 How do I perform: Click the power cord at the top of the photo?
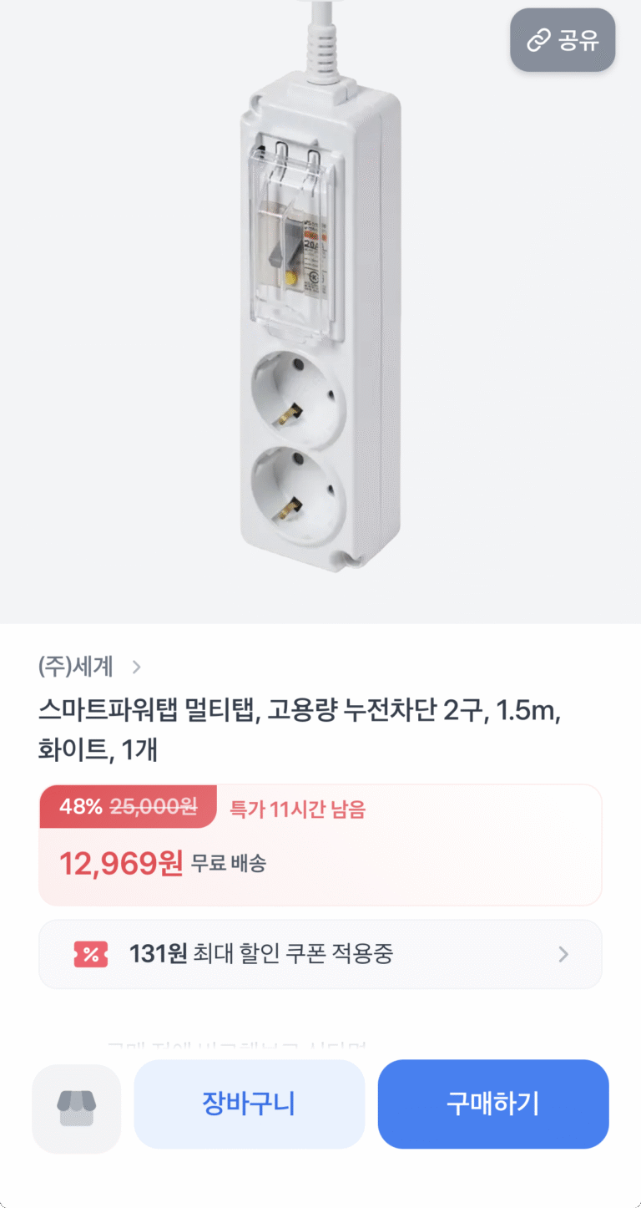(321, 42)
